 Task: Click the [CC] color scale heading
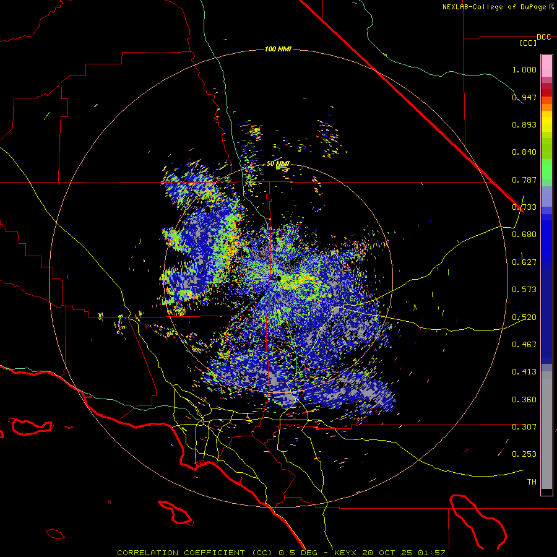click(528, 43)
